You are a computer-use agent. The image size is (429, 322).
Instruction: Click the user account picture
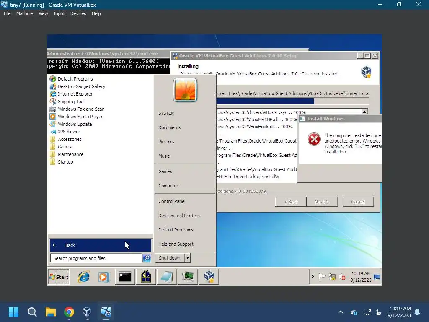(185, 90)
